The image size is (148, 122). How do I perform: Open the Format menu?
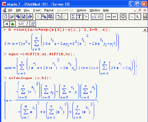(49, 10)
